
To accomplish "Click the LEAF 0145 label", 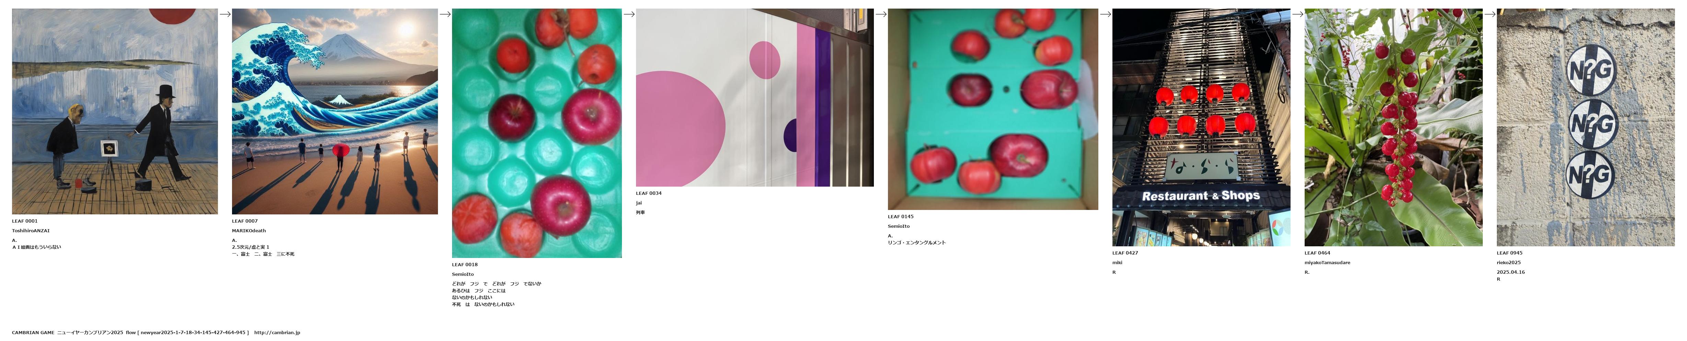I will click(900, 217).
